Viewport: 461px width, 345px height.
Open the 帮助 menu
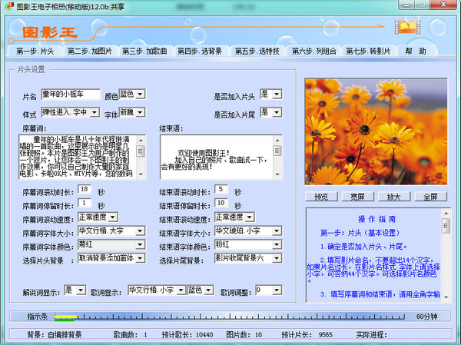click(416, 51)
